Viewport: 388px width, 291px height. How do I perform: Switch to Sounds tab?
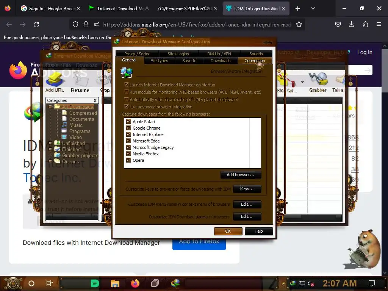pos(256,54)
